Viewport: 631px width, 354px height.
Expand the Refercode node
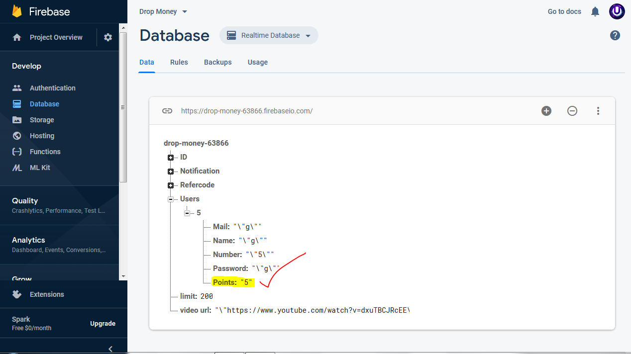click(x=171, y=185)
